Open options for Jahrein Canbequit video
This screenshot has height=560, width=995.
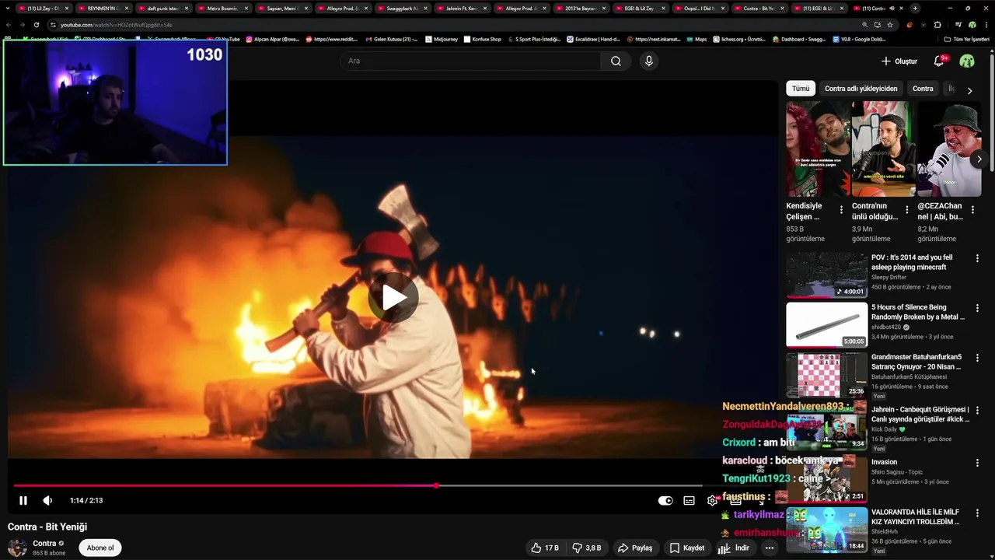tap(977, 411)
